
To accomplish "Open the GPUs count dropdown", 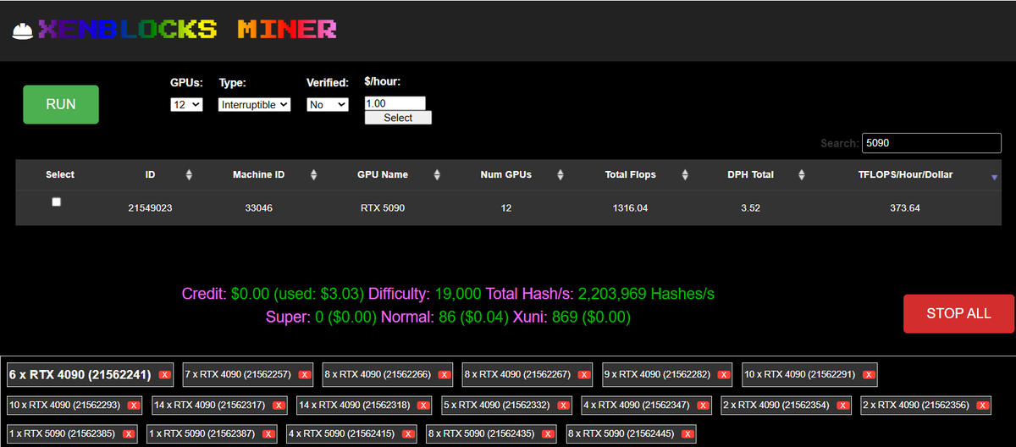I will (186, 104).
